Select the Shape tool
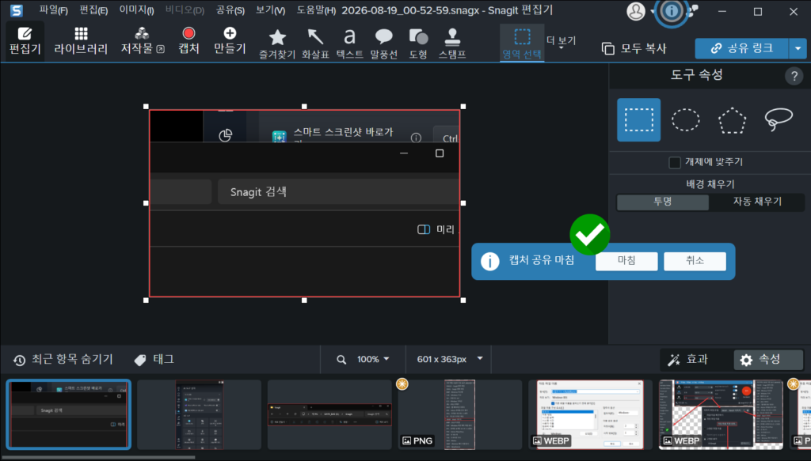Image resolution: width=811 pixels, height=461 pixels. pos(418,43)
